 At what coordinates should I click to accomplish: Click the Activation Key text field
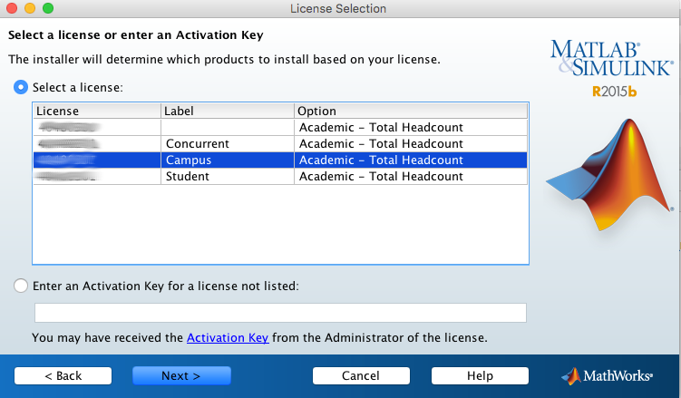[x=280, y=313]
